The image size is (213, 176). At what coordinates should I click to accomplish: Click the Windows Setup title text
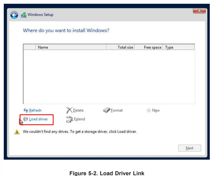40,14
